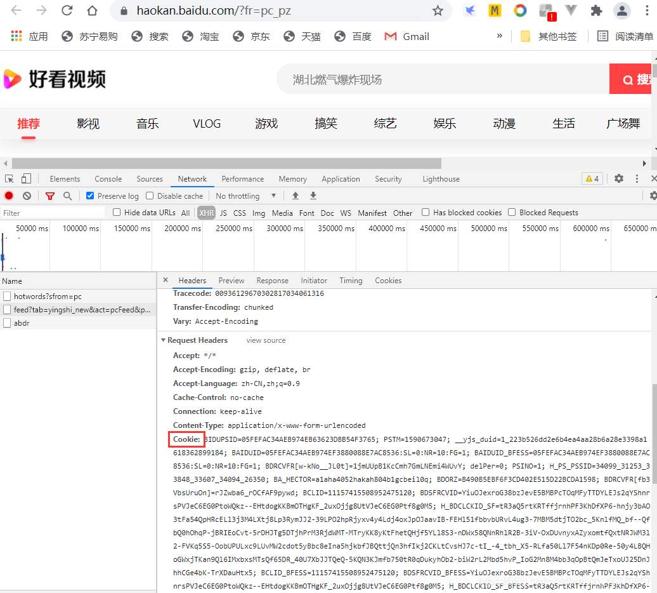Open network search magnifier

(x=67, y=196)
